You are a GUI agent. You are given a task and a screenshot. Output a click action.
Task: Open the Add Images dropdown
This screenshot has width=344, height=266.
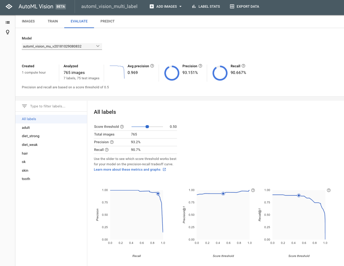click(x=166, y=6)
